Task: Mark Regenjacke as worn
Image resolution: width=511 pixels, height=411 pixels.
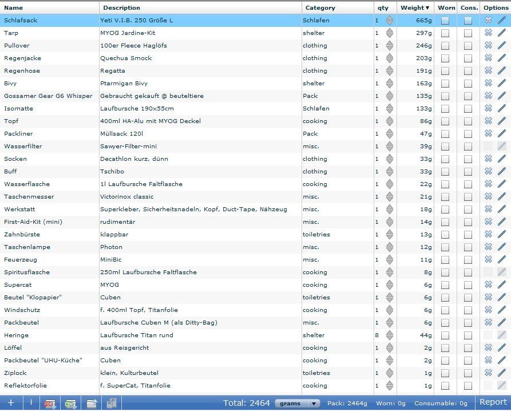Action: pyautogui.click(x=445, y=58)
